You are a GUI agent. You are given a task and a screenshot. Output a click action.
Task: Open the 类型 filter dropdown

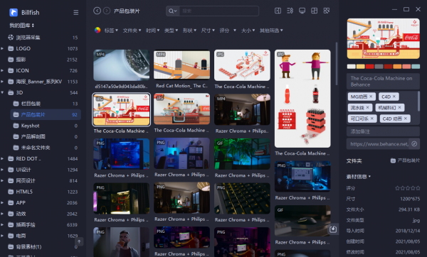(171, 31)
